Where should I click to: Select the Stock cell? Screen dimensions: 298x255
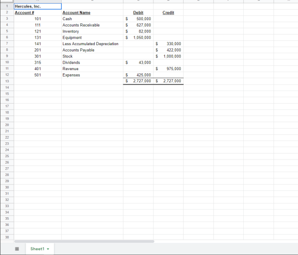click(x=92, y=56)
